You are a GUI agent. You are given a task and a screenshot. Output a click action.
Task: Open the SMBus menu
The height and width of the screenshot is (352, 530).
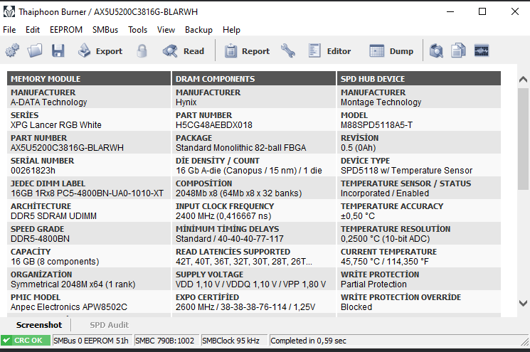click(x=105, y=30)
